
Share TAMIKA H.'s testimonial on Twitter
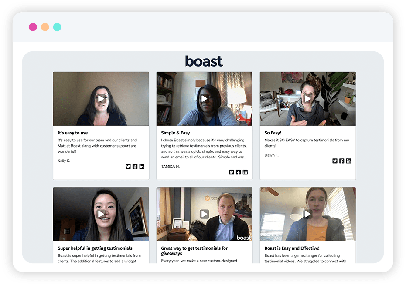click(x=232, y=172)
